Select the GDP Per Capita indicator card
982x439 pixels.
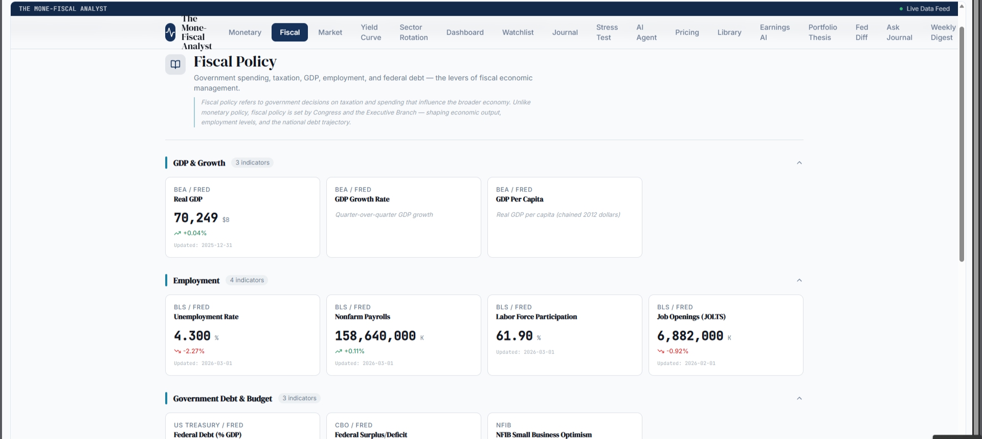(565, 217)
